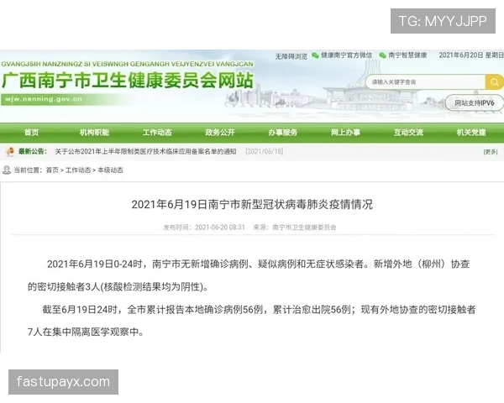Image resolution: width=504 pixels, height=403 pixels.
Task: Click the announcement horn icon beside 最新公告
Action: tap(10, 151)
